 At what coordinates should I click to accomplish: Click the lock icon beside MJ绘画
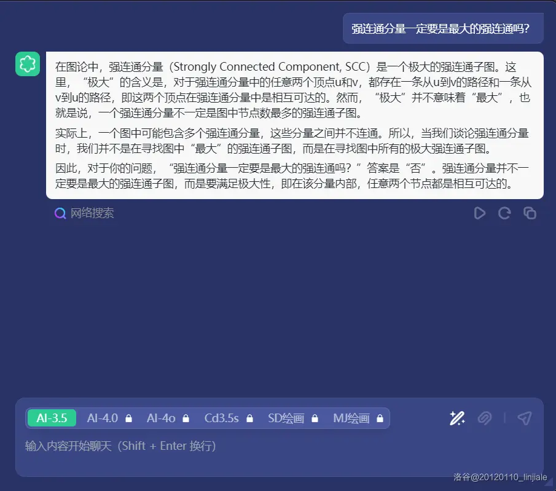point(380,419)
